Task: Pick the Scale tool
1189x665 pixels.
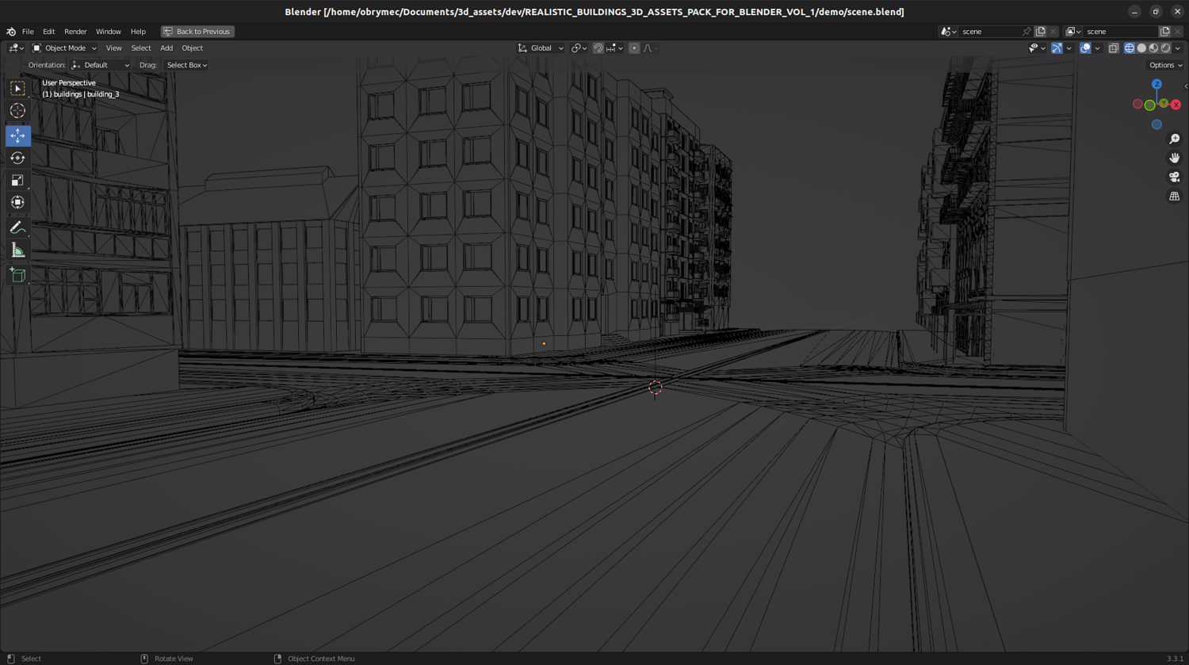Action: pyautogui.click(x=17, y=180)
